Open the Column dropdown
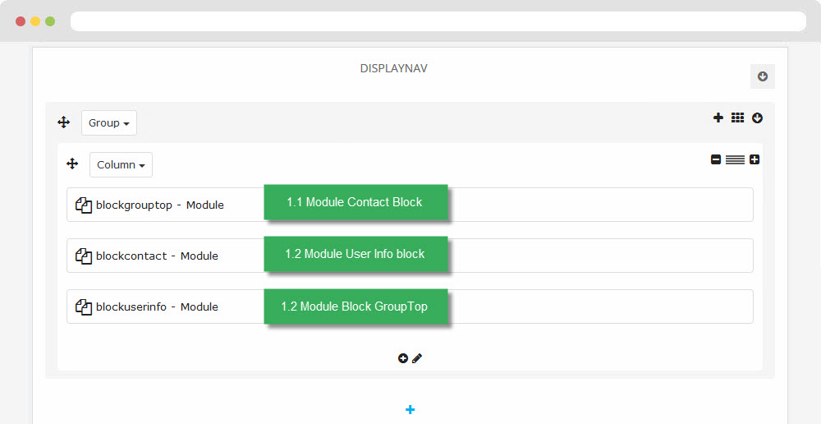The image size is (821, 424). pos(121,164)
